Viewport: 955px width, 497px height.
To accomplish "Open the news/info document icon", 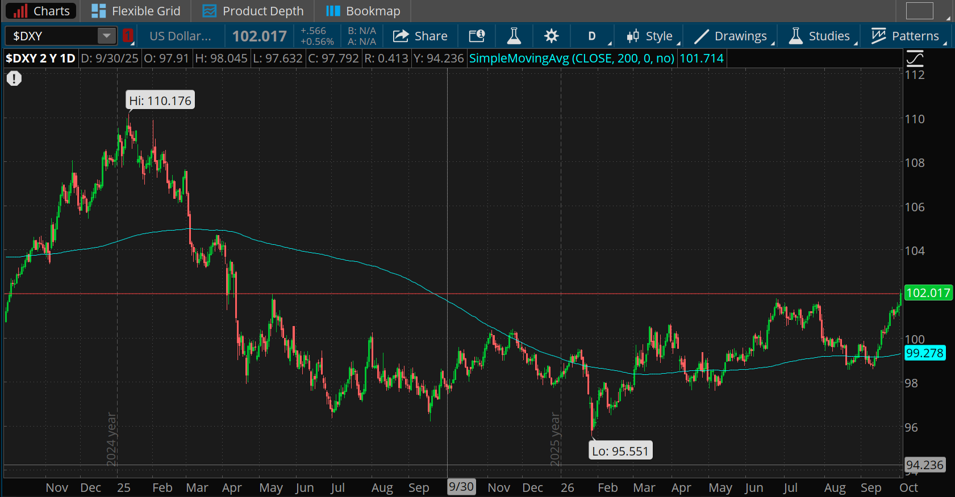I will pyautogui.click(x=477, y=36).
